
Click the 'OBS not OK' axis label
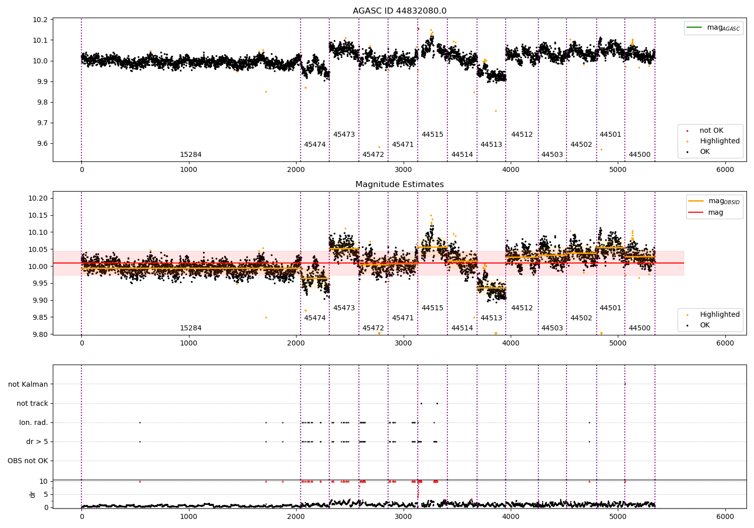[28, 461]
